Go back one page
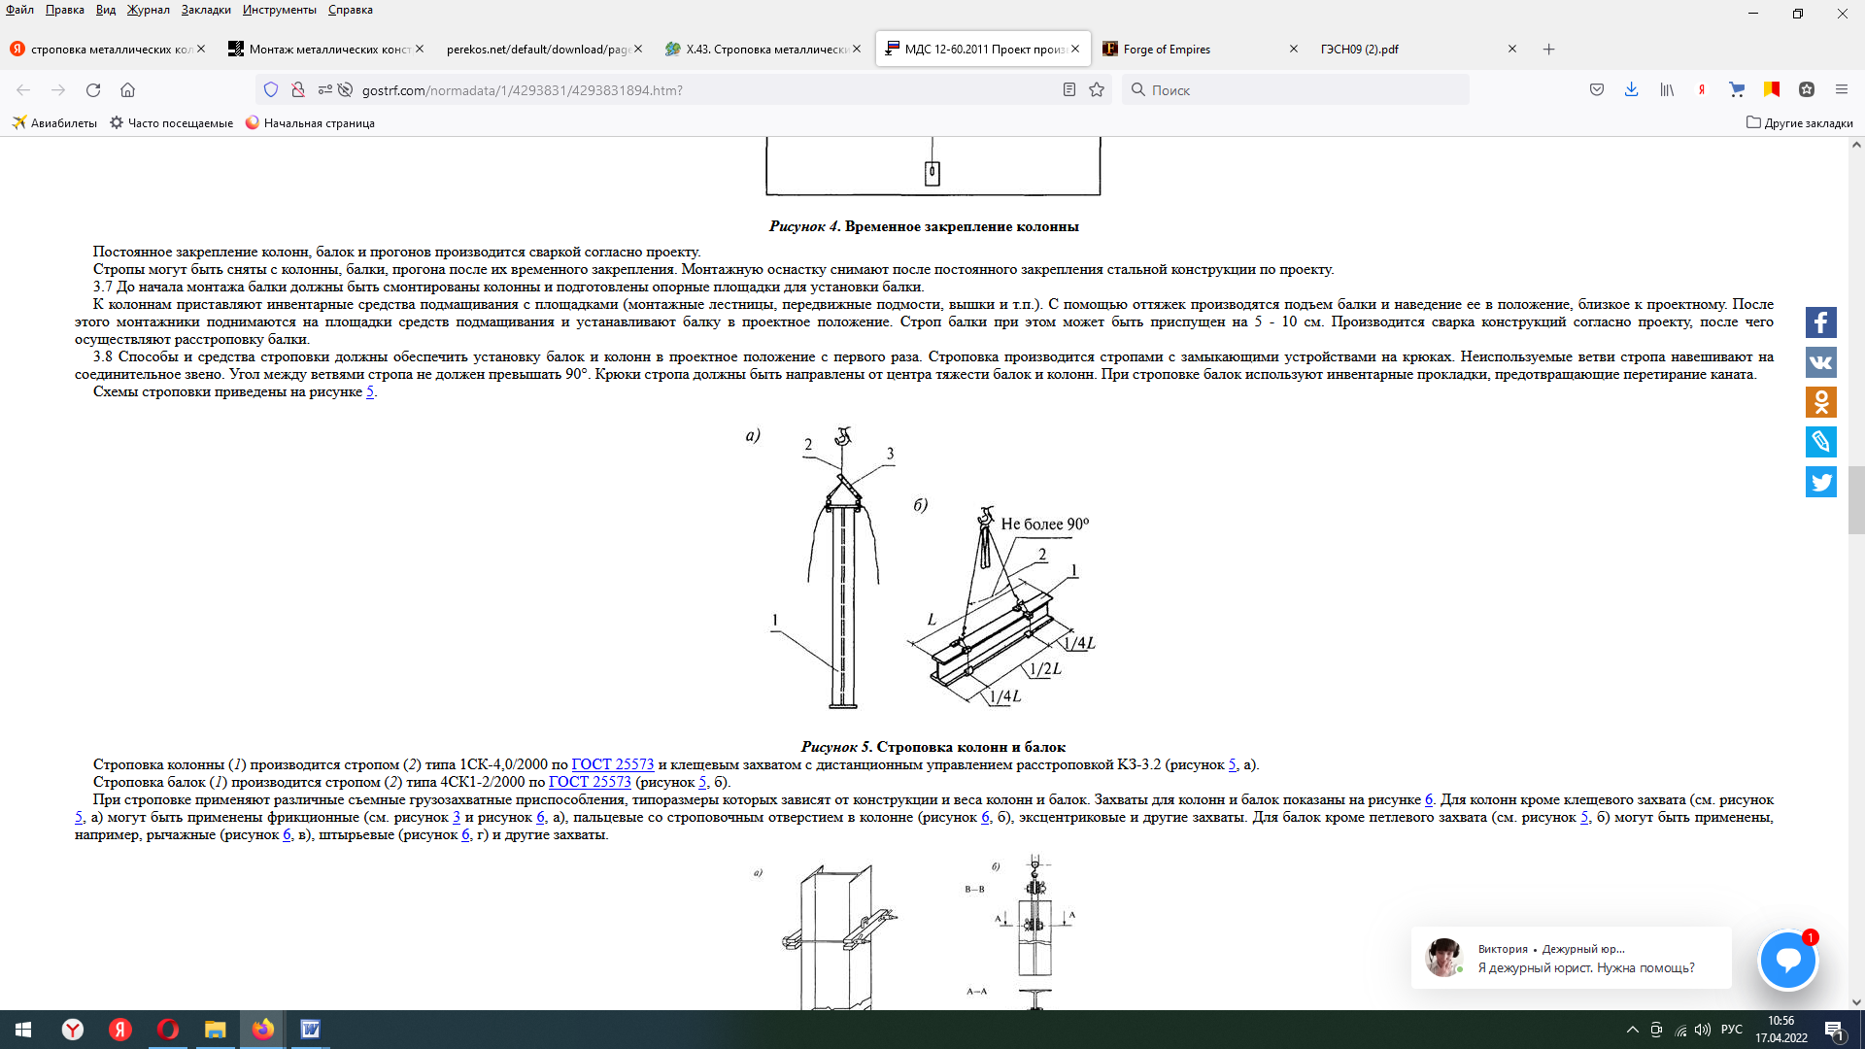 pos(23,89)
